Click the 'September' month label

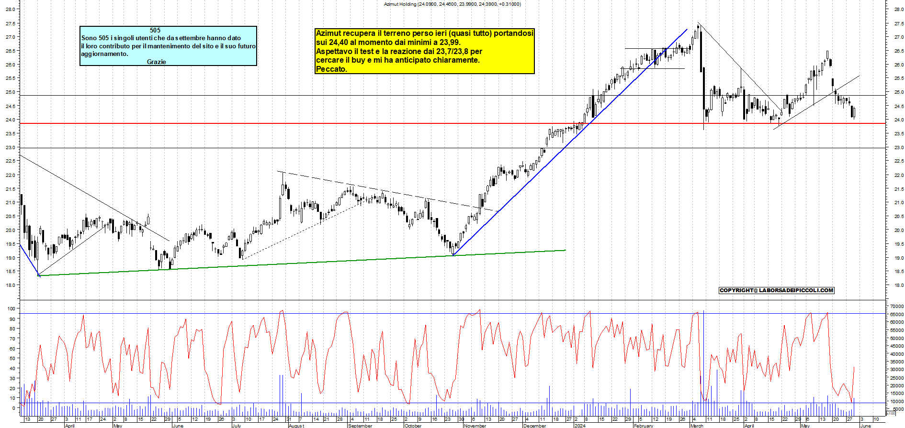360,426
